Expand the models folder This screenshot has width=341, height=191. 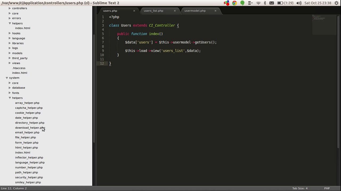pos(10,53)
